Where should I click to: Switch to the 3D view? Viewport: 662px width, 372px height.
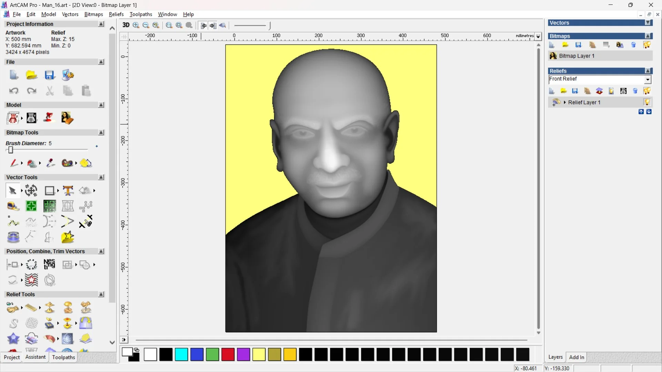(x=126, y=25)
